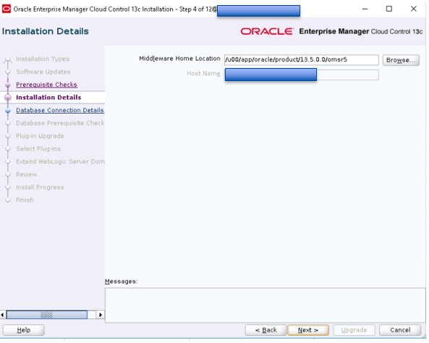Click the Select Plug-ins step label
This screenshot has height=343, width=429.
(38, 148)
